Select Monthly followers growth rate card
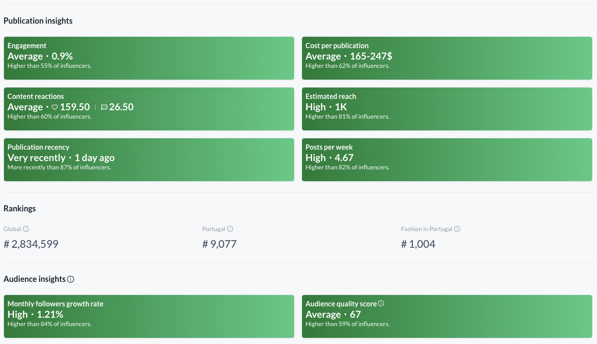597x344 pixels. point(149,316)
